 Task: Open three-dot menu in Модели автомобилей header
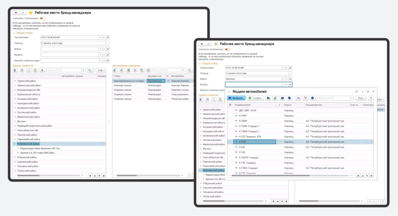click(362, 91)
